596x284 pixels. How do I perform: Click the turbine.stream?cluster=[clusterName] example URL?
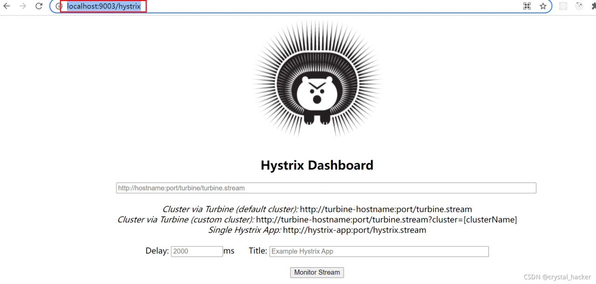click(x=386, y=220)
